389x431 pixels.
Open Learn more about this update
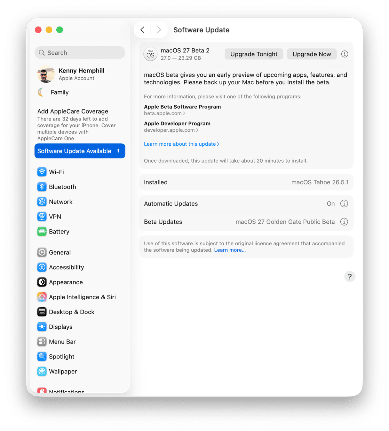click(x=181, y=144)
